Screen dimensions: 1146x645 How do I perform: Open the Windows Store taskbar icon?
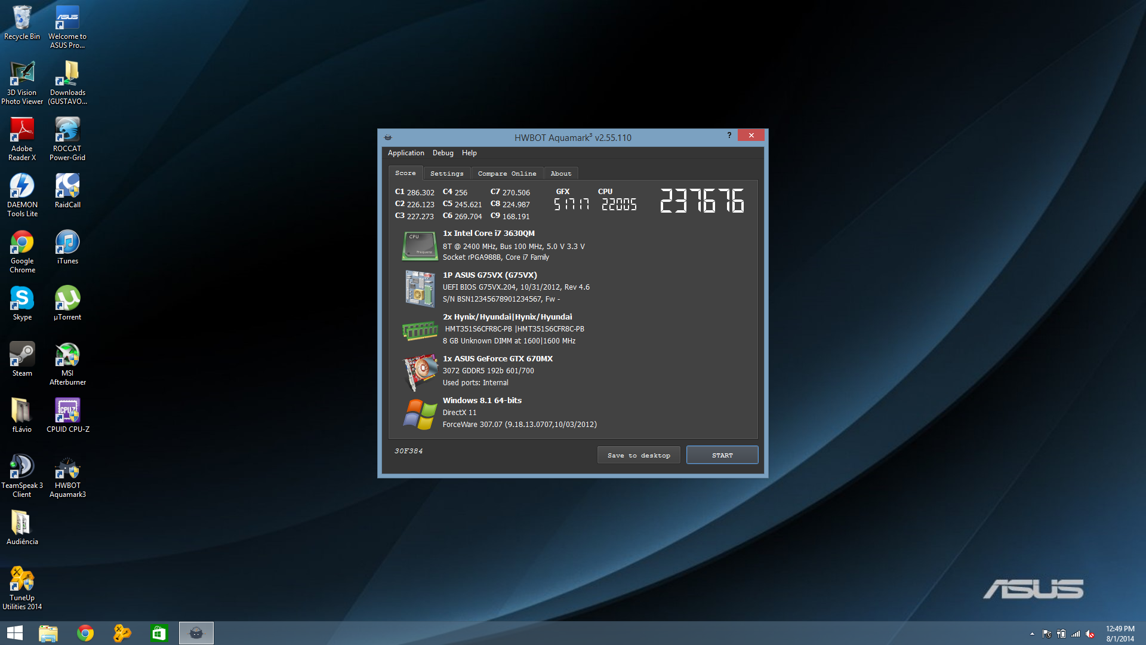tap(159, 633)
